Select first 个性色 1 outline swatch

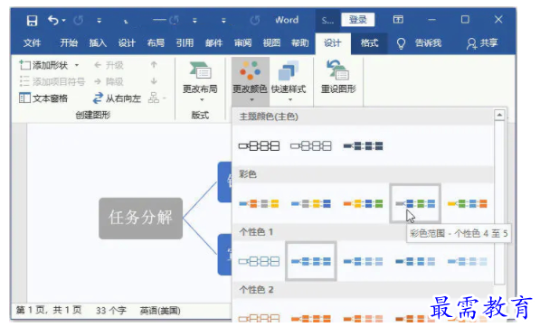pyautogui.click(x=259, y=262)
